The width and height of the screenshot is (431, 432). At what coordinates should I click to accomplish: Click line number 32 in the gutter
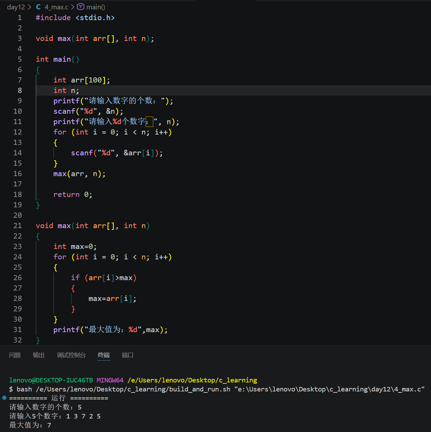point(18,340)
